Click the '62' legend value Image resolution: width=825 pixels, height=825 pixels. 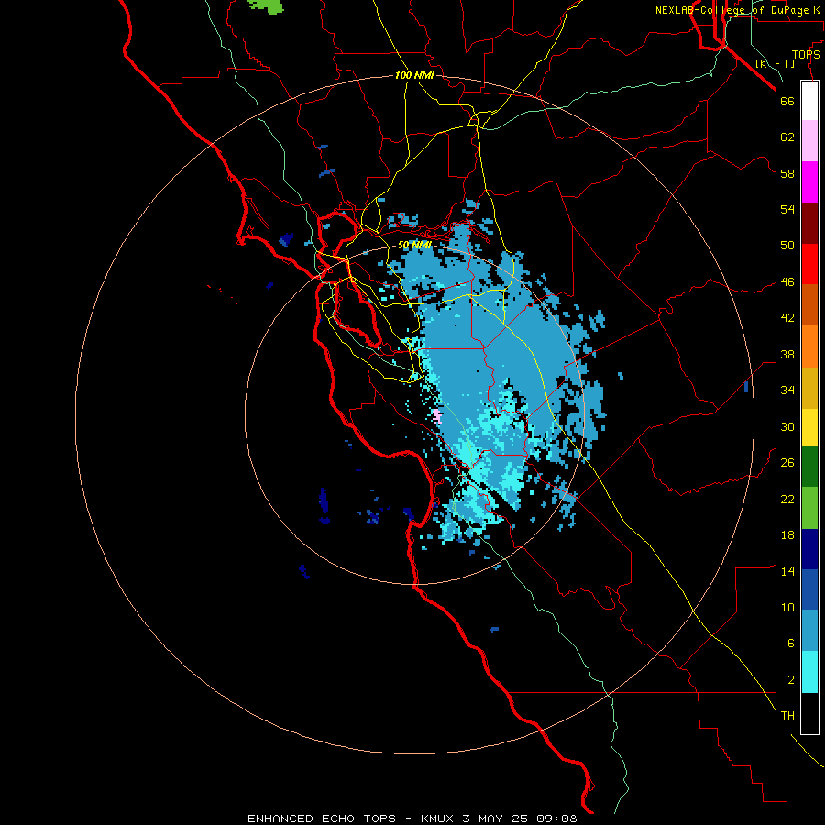click(787, 137)
